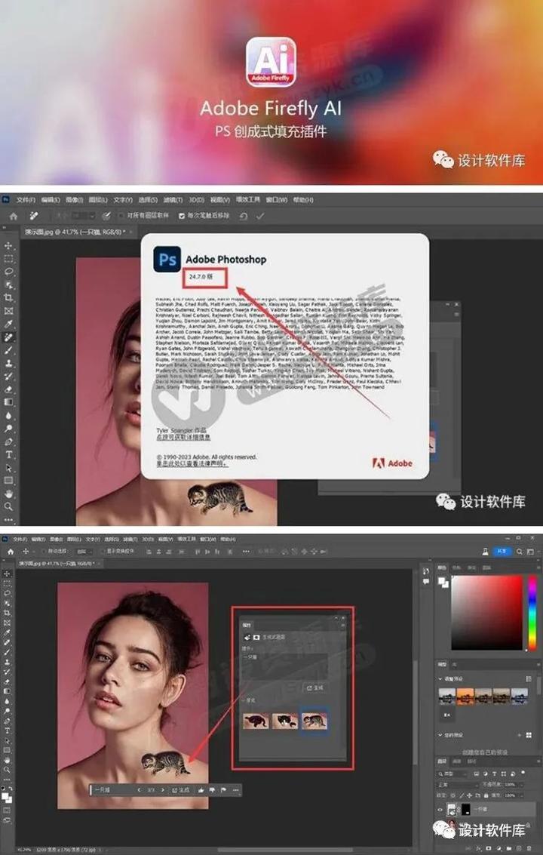Toggle the quick mask mode icon in the generative fill screenshot
The width and height of the screenshot is (543, 855).
7,810
